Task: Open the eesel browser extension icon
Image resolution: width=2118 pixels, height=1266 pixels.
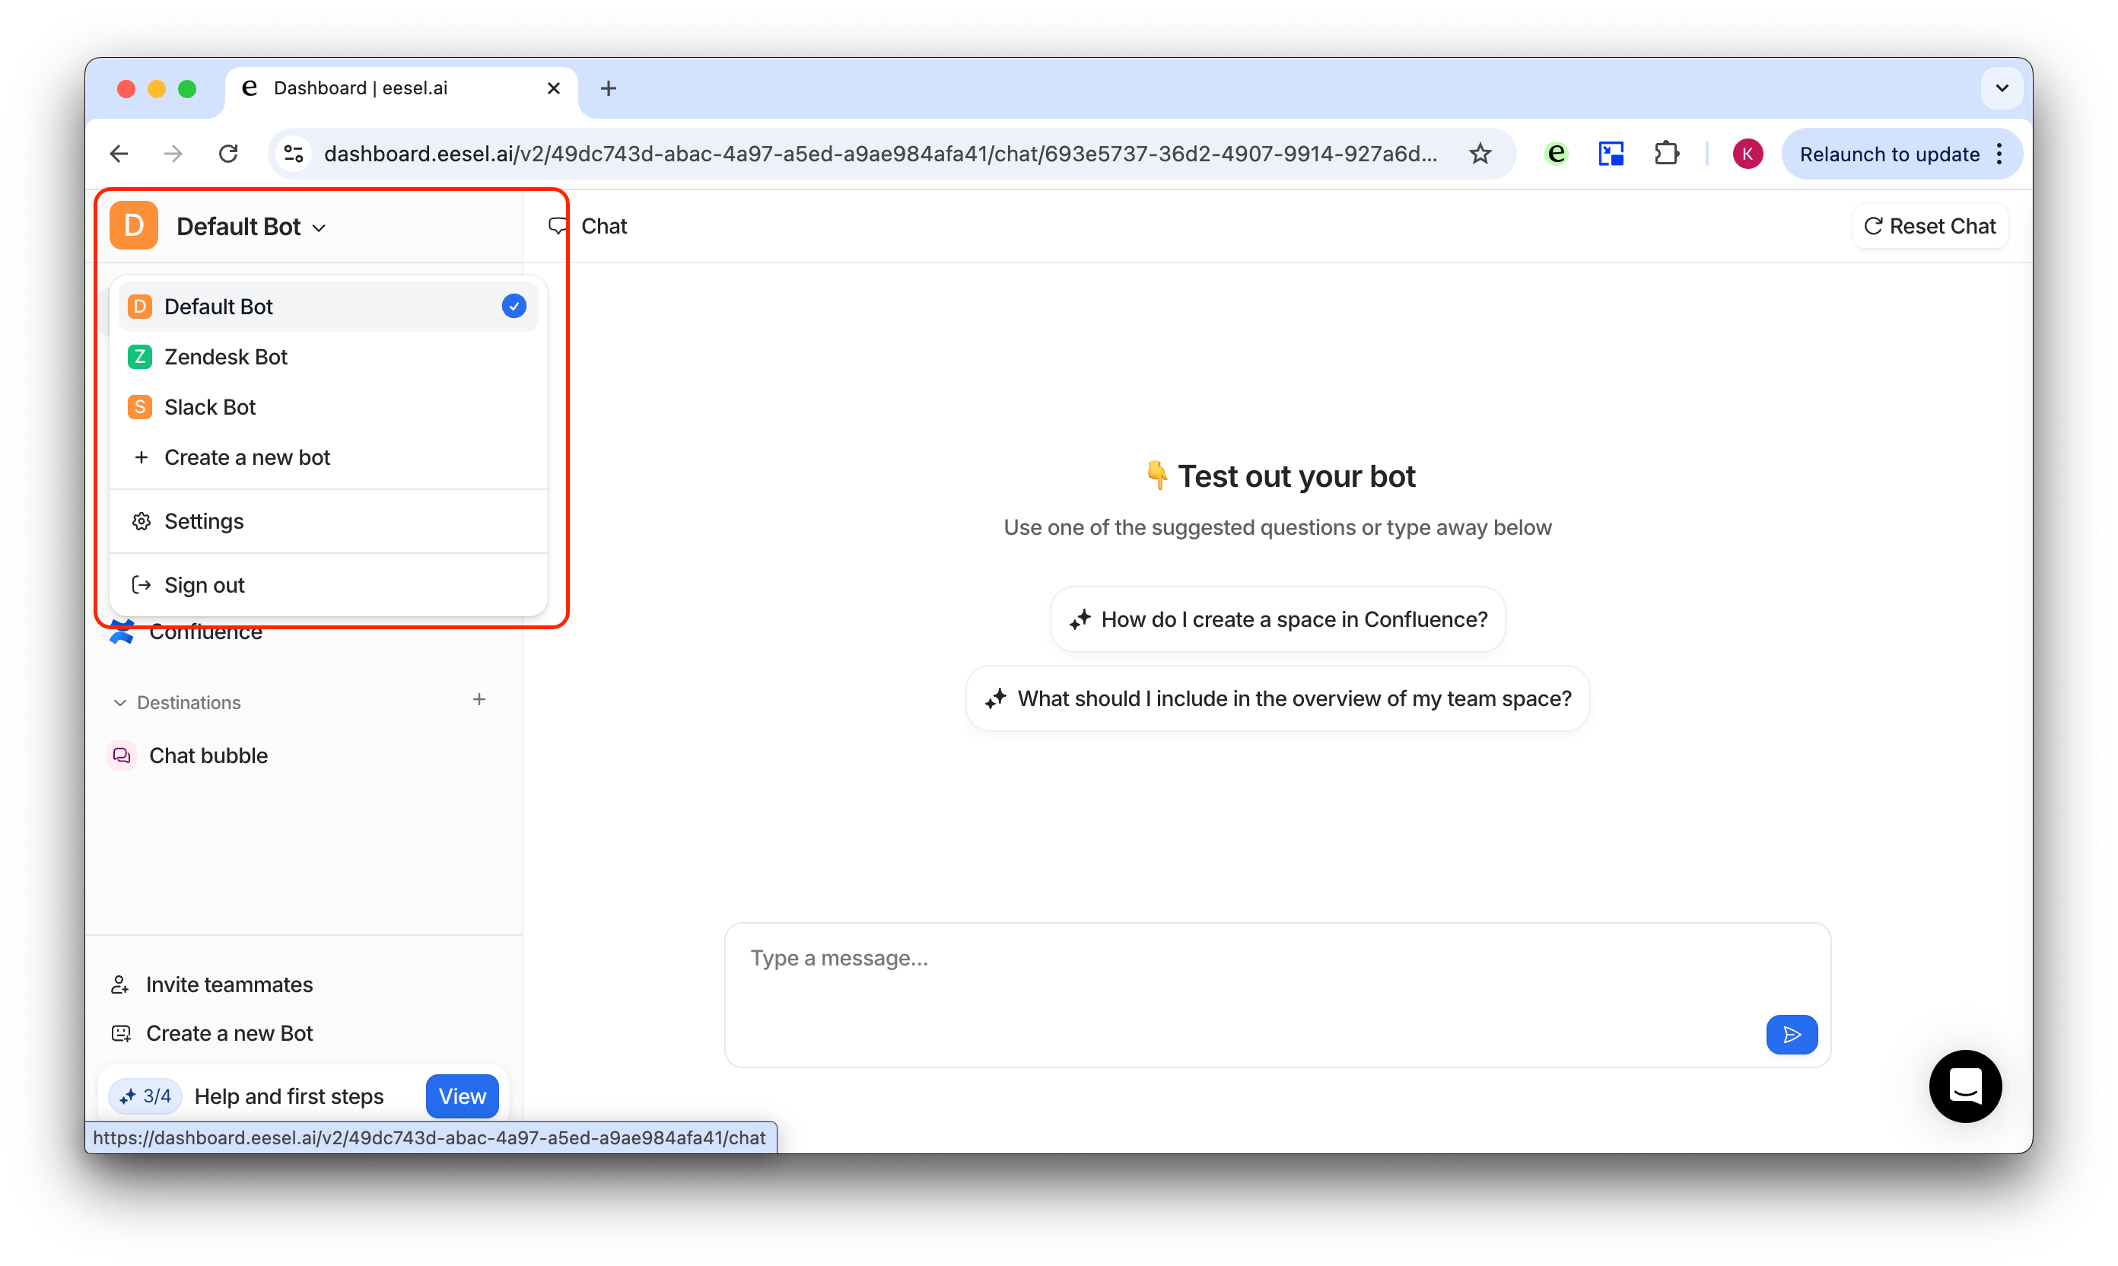Action: [1557, 154]
